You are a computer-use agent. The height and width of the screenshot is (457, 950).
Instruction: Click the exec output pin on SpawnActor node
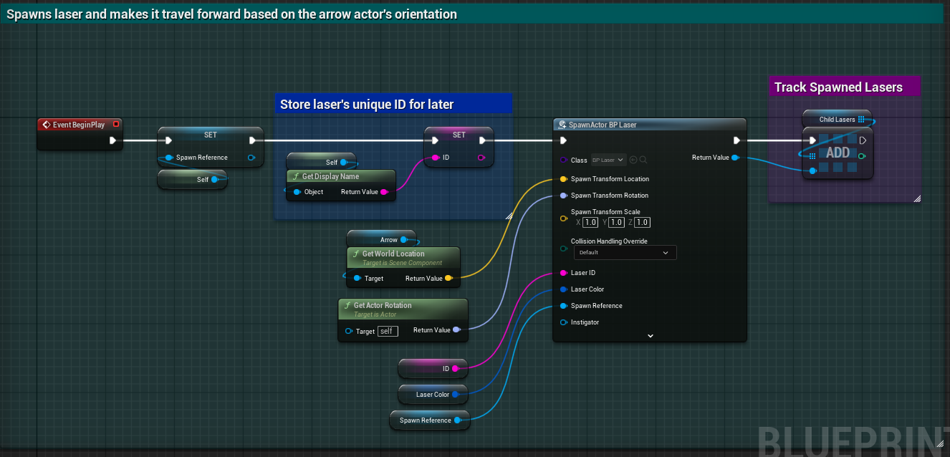click(737, 140)
